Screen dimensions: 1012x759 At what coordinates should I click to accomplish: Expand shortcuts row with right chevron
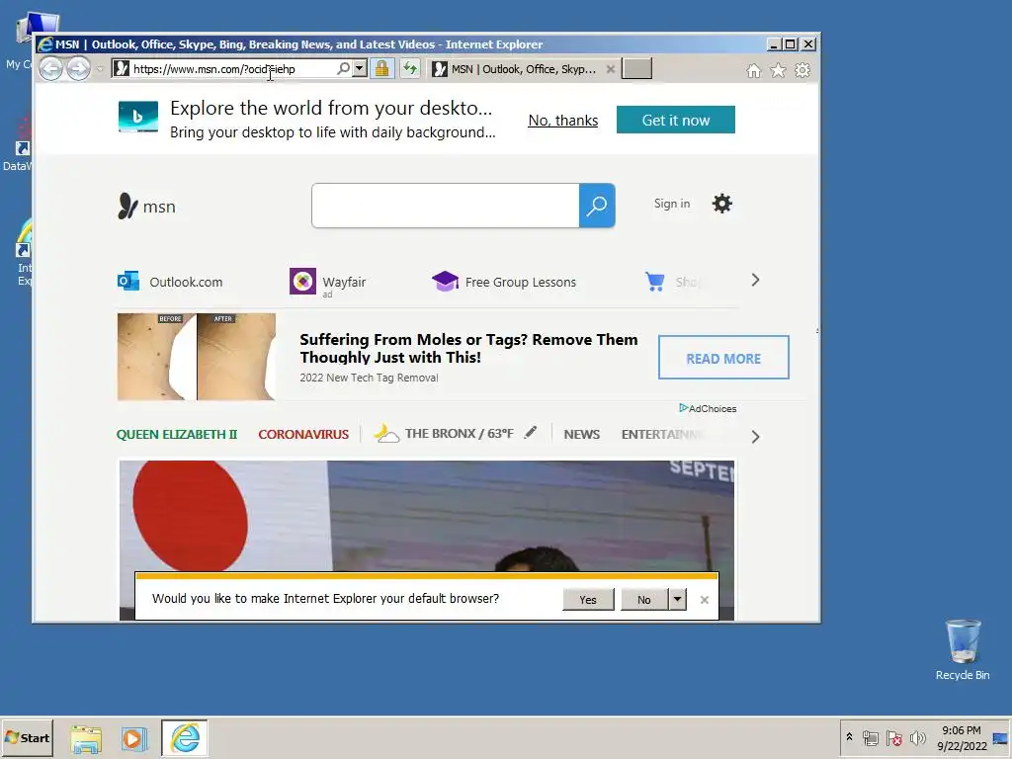(755, 280)
